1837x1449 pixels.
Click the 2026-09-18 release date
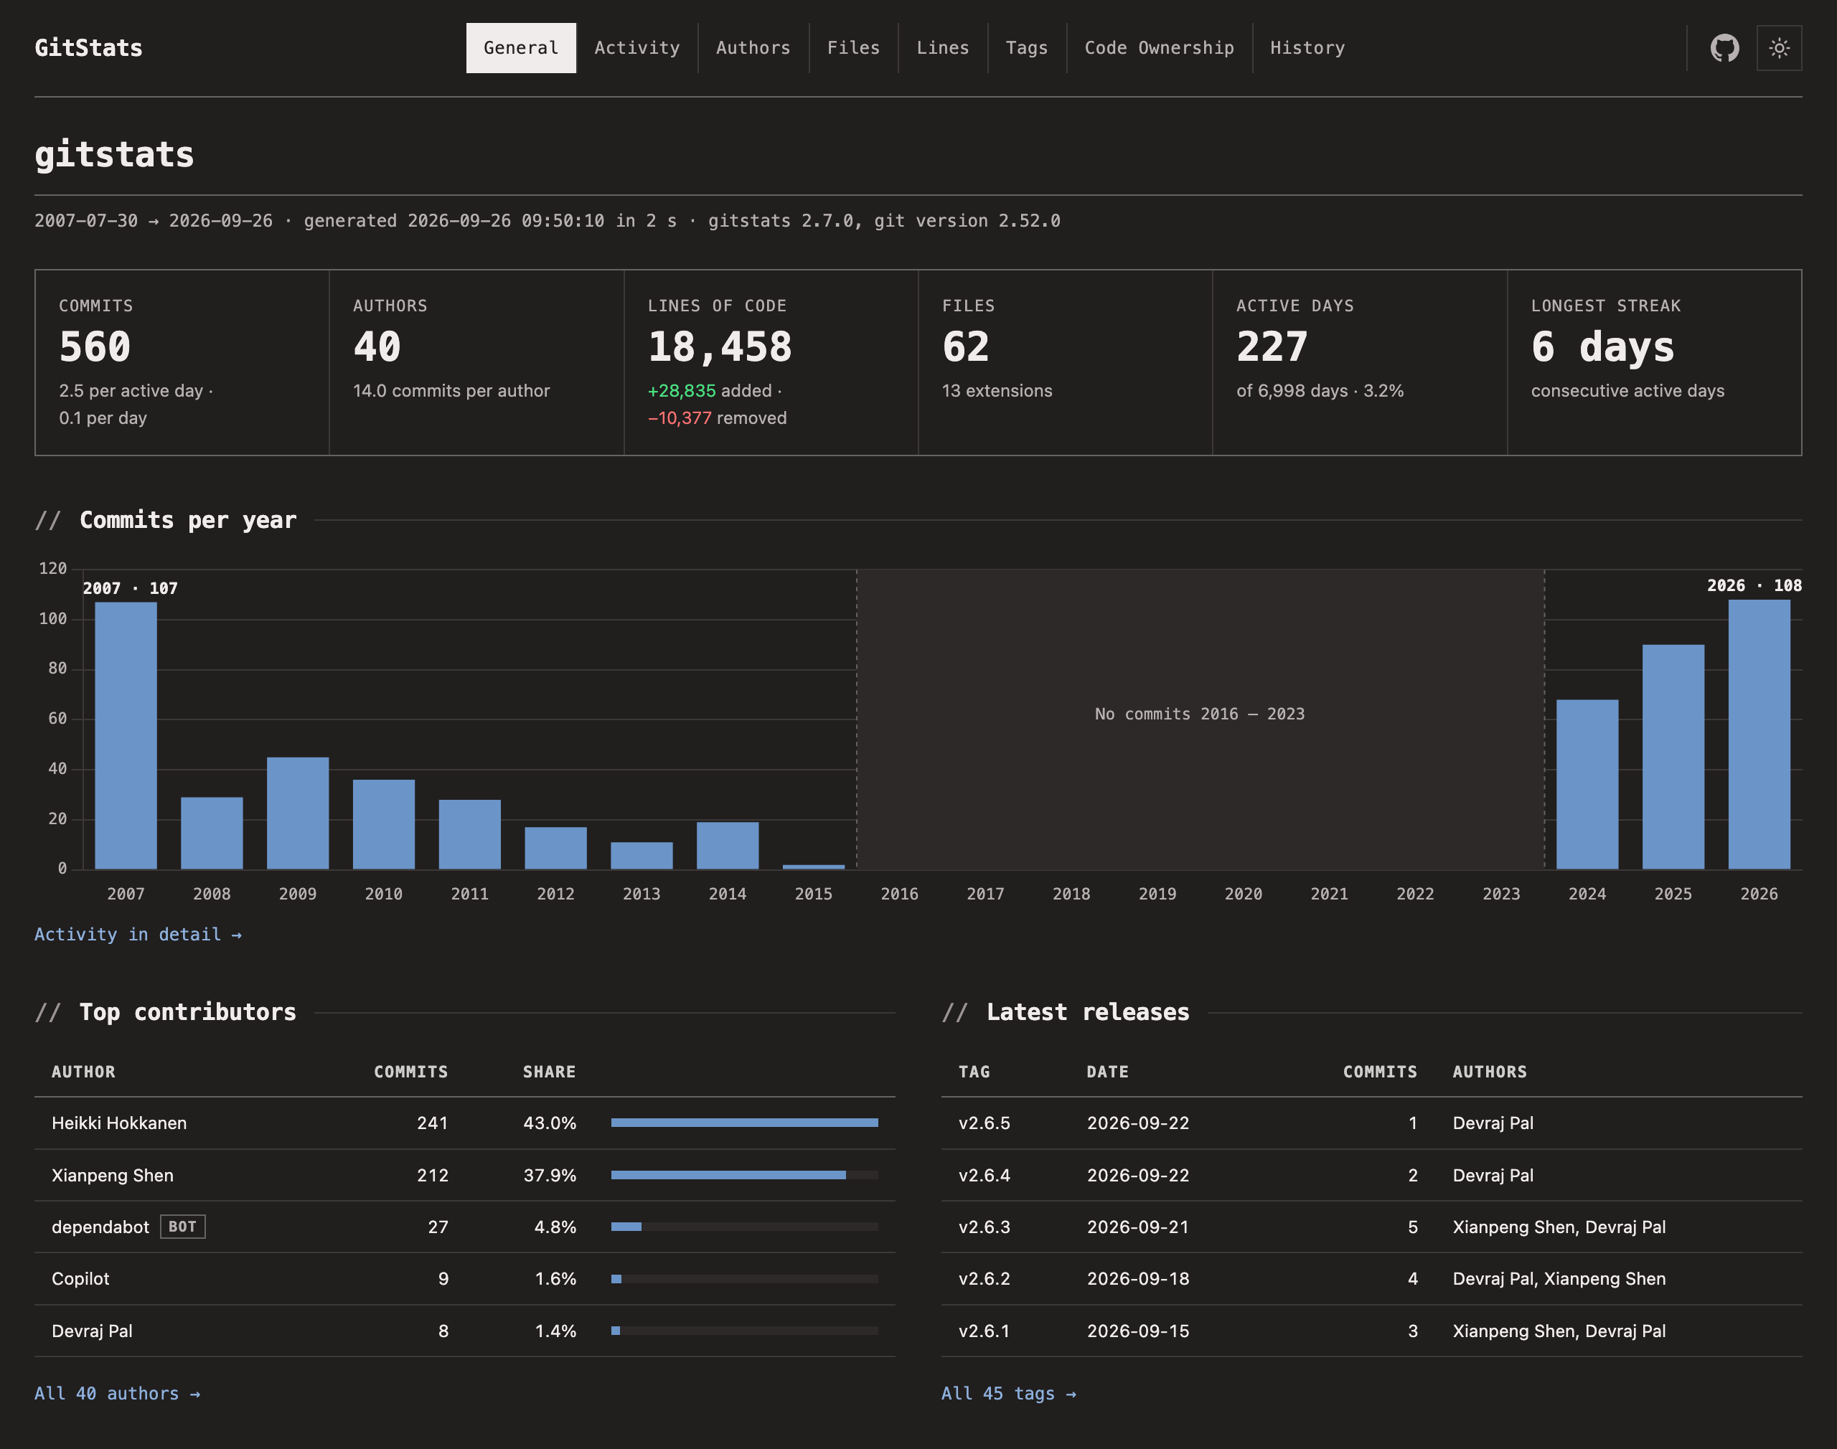pos(1138,1278)
